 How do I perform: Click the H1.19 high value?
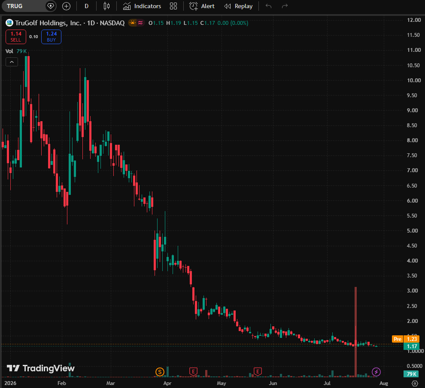click(x=173, y=23)
